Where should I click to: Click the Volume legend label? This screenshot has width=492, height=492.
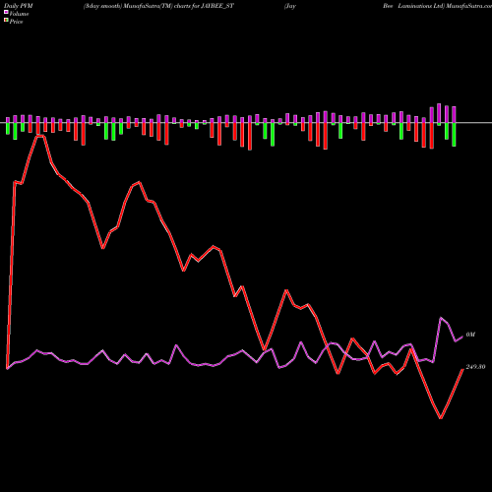point(19,14)
